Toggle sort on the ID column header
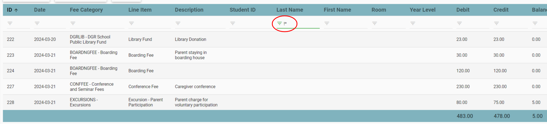Viewport: 547px width, 124px height. click(10, 10)
